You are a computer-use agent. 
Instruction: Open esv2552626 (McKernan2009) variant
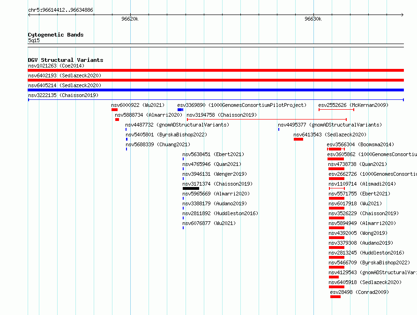pos(353,105)
